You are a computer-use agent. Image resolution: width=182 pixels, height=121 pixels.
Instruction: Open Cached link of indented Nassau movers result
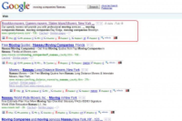tap(14, 83)
